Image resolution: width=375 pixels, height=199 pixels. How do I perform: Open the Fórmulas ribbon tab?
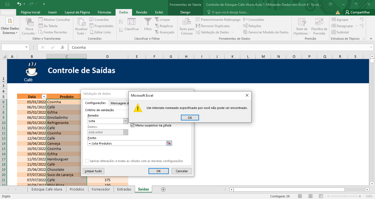tap(104, 12)
